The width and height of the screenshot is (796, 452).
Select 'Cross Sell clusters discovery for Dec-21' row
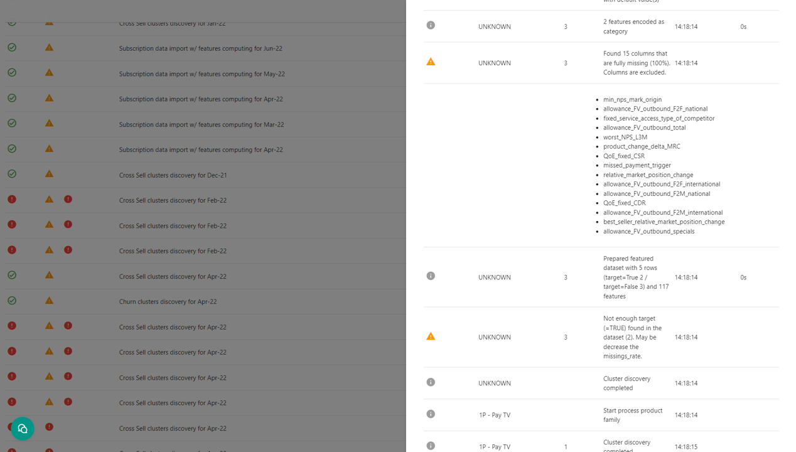coord(173,175)
